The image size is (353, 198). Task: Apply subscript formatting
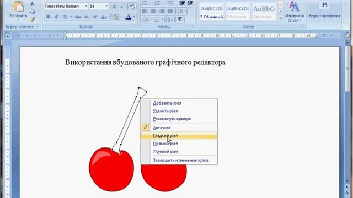[x=87, y=17]
